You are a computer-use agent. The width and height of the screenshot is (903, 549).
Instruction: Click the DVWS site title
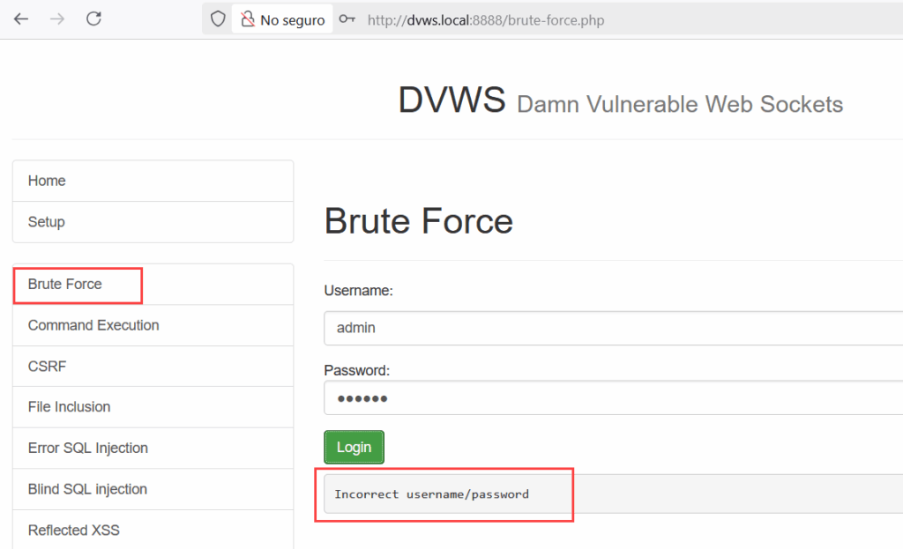pos(452,100)
